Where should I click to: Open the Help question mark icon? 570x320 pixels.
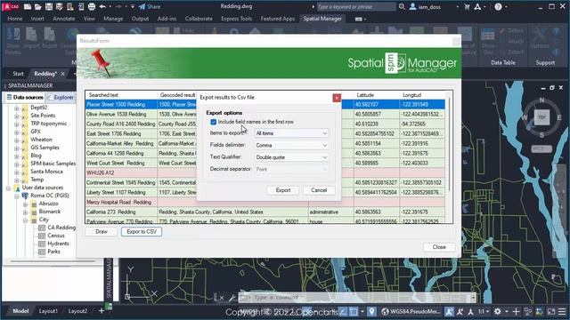point(498,6)
